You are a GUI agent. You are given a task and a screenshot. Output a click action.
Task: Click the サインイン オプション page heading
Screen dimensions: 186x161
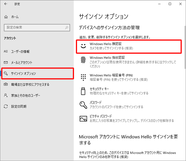click(x=104, y=17)
